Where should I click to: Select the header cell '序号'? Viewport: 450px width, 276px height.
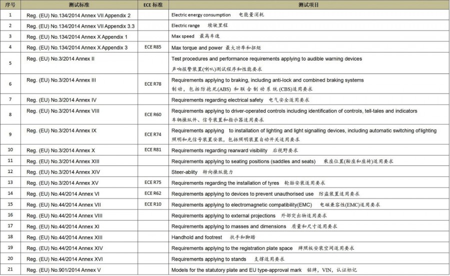[x=10, y=5]
